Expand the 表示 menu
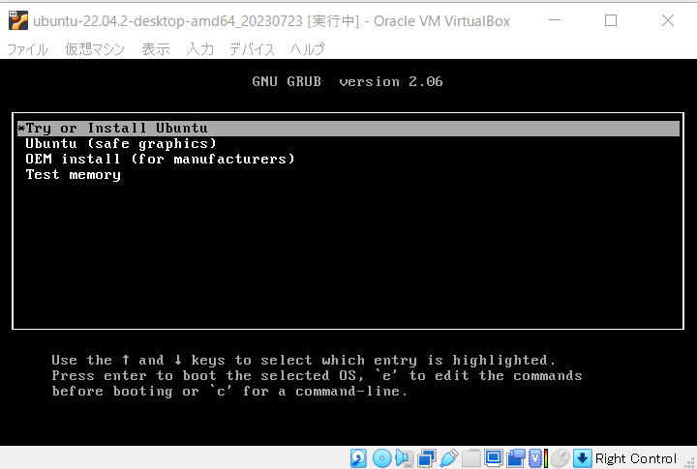 pyautogui.click(x=155, y=49)
